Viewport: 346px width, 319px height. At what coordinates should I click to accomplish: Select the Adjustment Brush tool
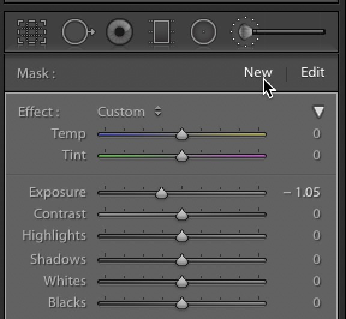click(278, 32)
